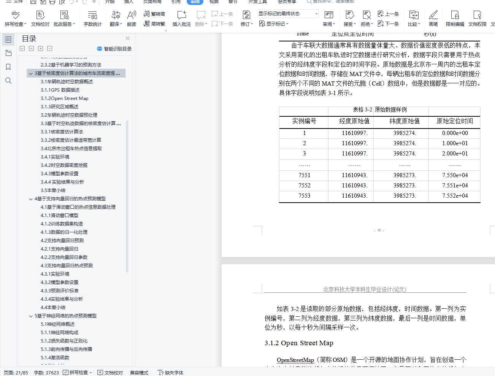This screenshot has width=495, height=376.
Task: Click the up-arrow box in 目录 toolbar
Action: point(31,49)
